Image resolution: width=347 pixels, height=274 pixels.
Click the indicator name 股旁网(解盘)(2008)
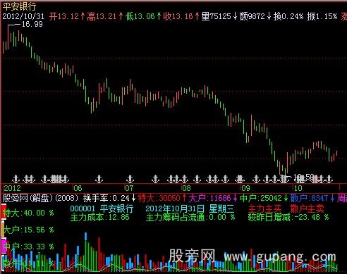pos(40,199)
